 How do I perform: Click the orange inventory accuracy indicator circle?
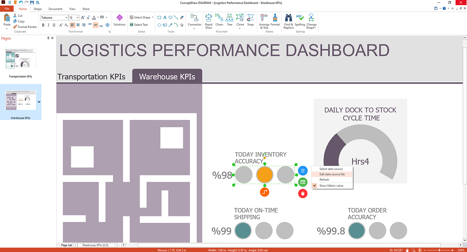265,175
